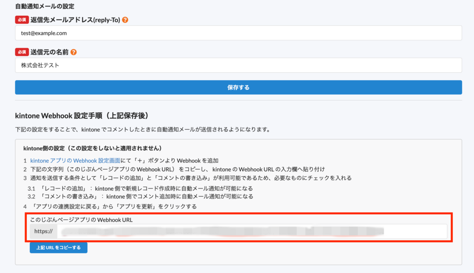Click the コメントの書き込み instruction line 3.2
The height and width of the screenshot is (273, 474).
click(143, 196)
